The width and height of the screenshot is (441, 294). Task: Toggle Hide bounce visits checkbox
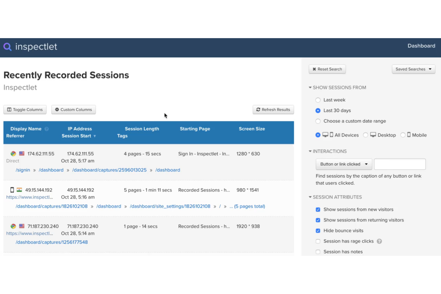tap(318, 231)
